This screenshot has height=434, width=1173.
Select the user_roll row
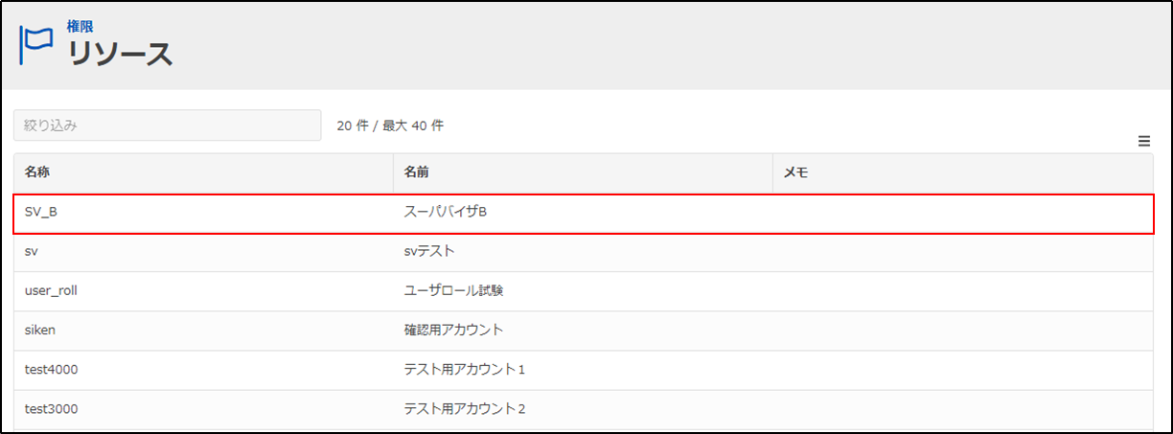tap(51, 290)
